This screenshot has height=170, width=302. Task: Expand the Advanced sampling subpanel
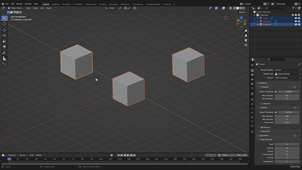265,131
